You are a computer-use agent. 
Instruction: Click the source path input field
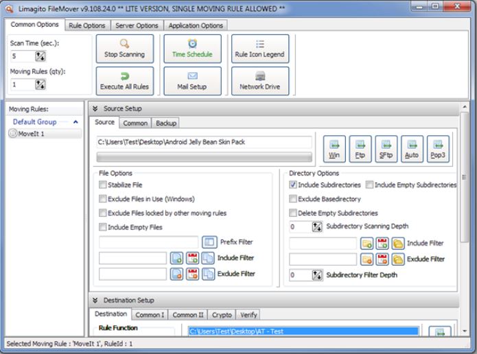point(205,142)
